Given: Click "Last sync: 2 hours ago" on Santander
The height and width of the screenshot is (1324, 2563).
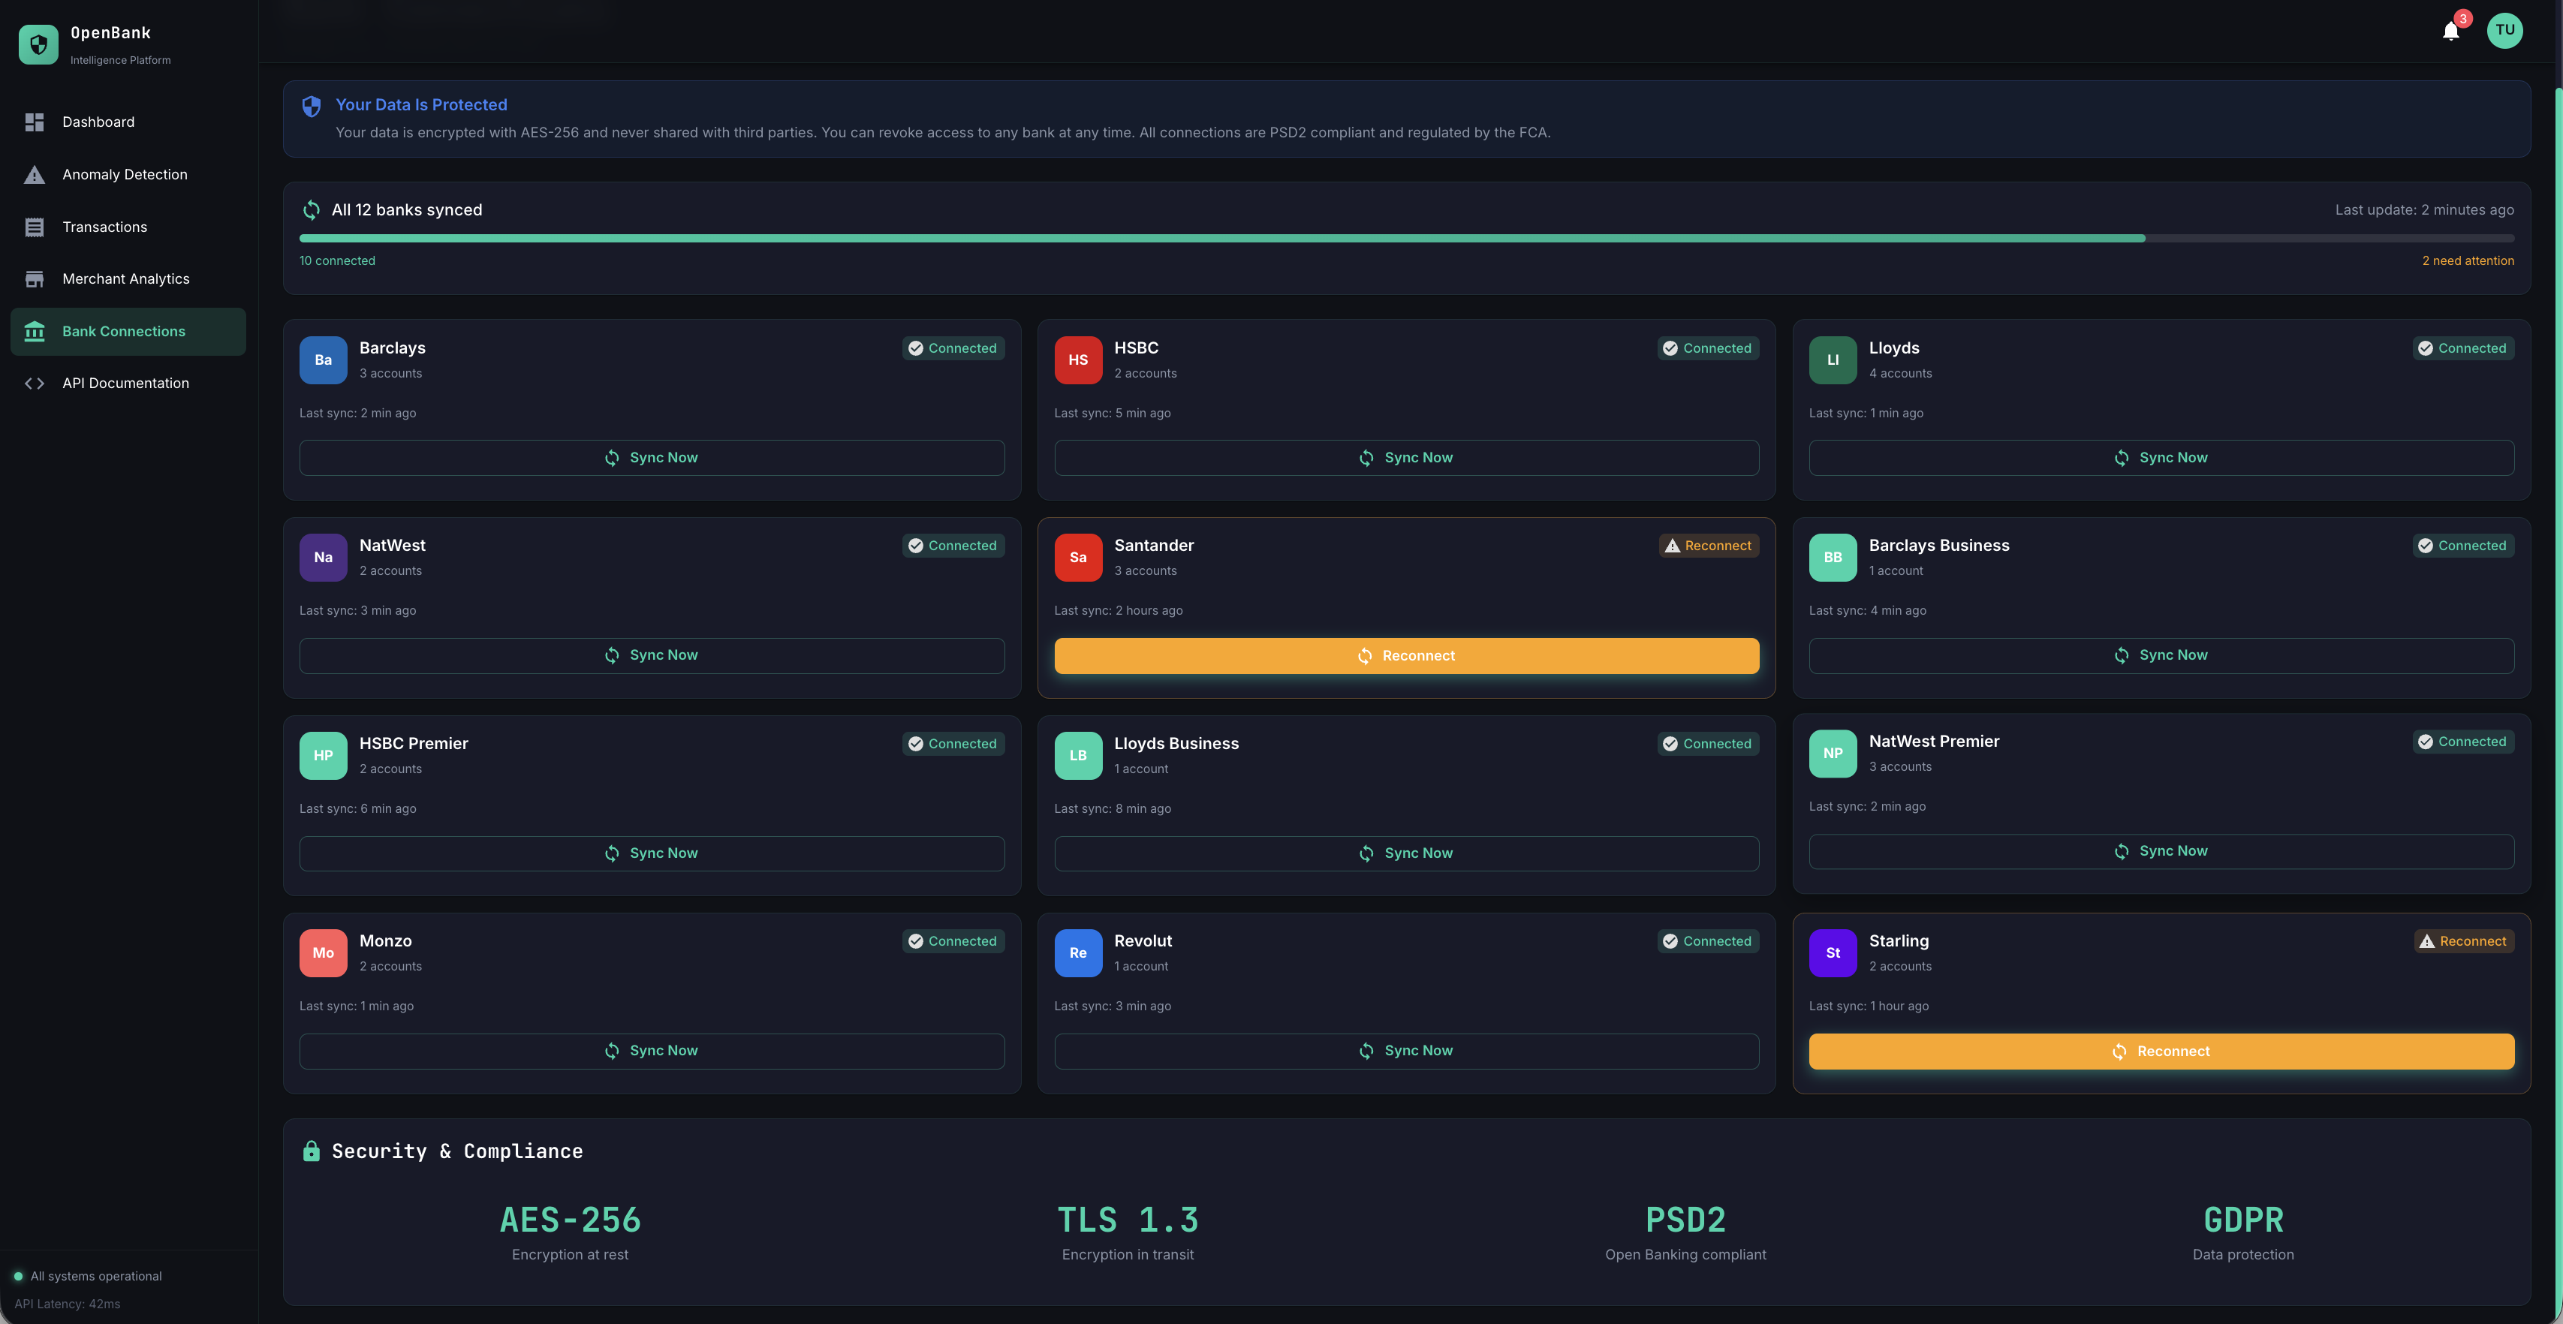Looking at the screenshot, I should (x=1119, y=611).
